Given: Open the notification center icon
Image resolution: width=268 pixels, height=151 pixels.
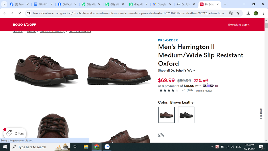Looking at the screenshot, I should click(261, 147).
